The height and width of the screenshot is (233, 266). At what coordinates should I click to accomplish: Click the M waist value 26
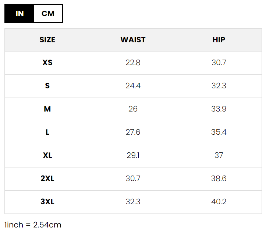[x=133, y=109]
